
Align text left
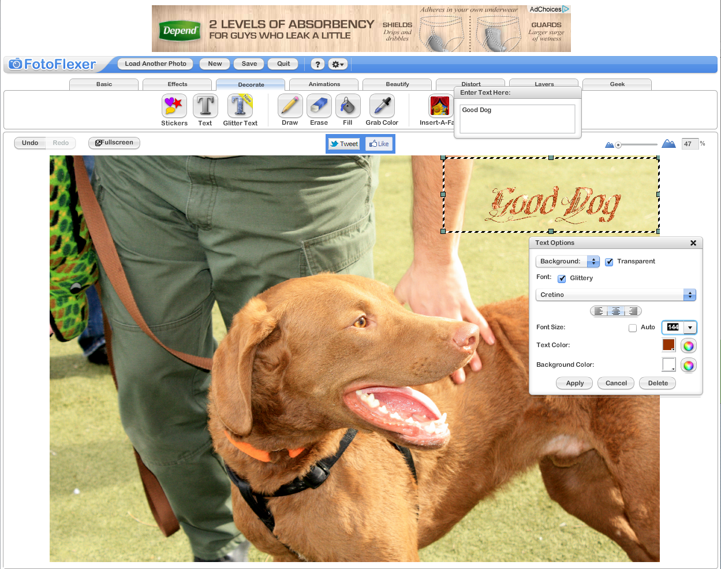(x=599, y=311)
